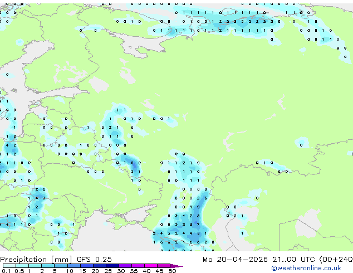Click the over-50 arrow at the legend end

point(176,266)
